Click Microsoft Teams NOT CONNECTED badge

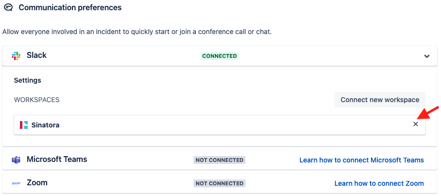tap(219, 160)
